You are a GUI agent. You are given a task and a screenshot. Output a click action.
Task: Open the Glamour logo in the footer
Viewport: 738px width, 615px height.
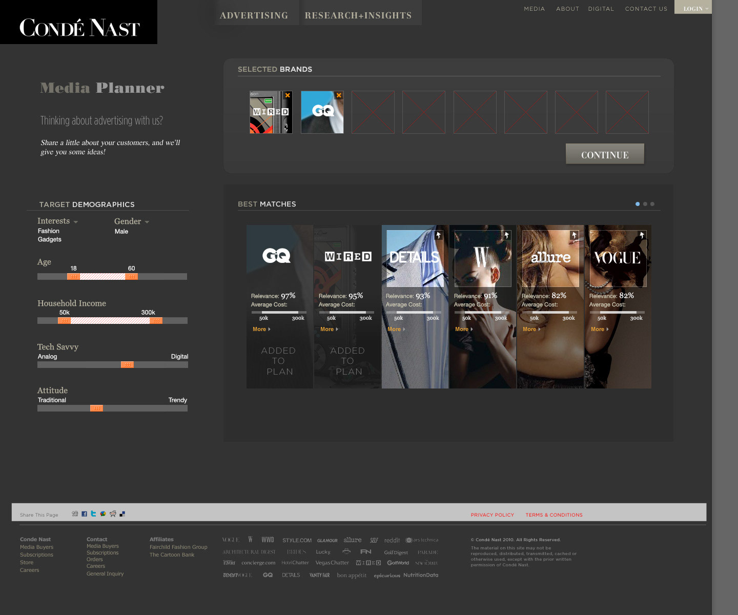(x=327, y=540)
